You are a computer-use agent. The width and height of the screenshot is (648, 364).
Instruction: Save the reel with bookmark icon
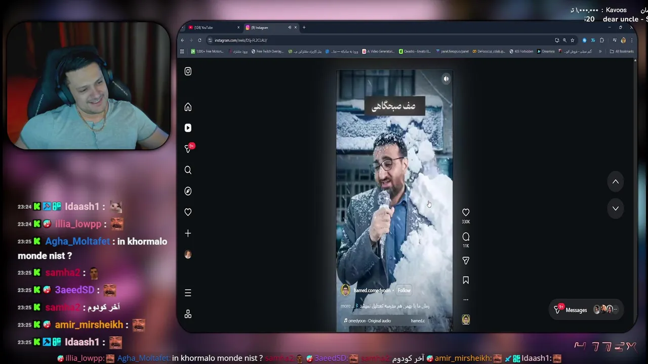pyautogui.click(x=466, y=281)
